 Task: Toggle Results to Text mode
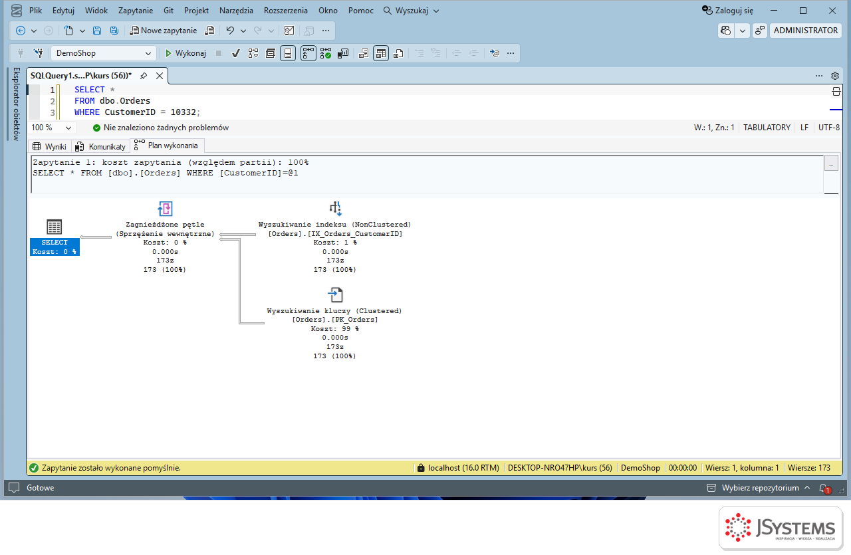(x=364, y=53)
